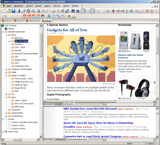Select the BBC News feed
Image resolution: width=160 pixels, height=145 pixels.
19,38
